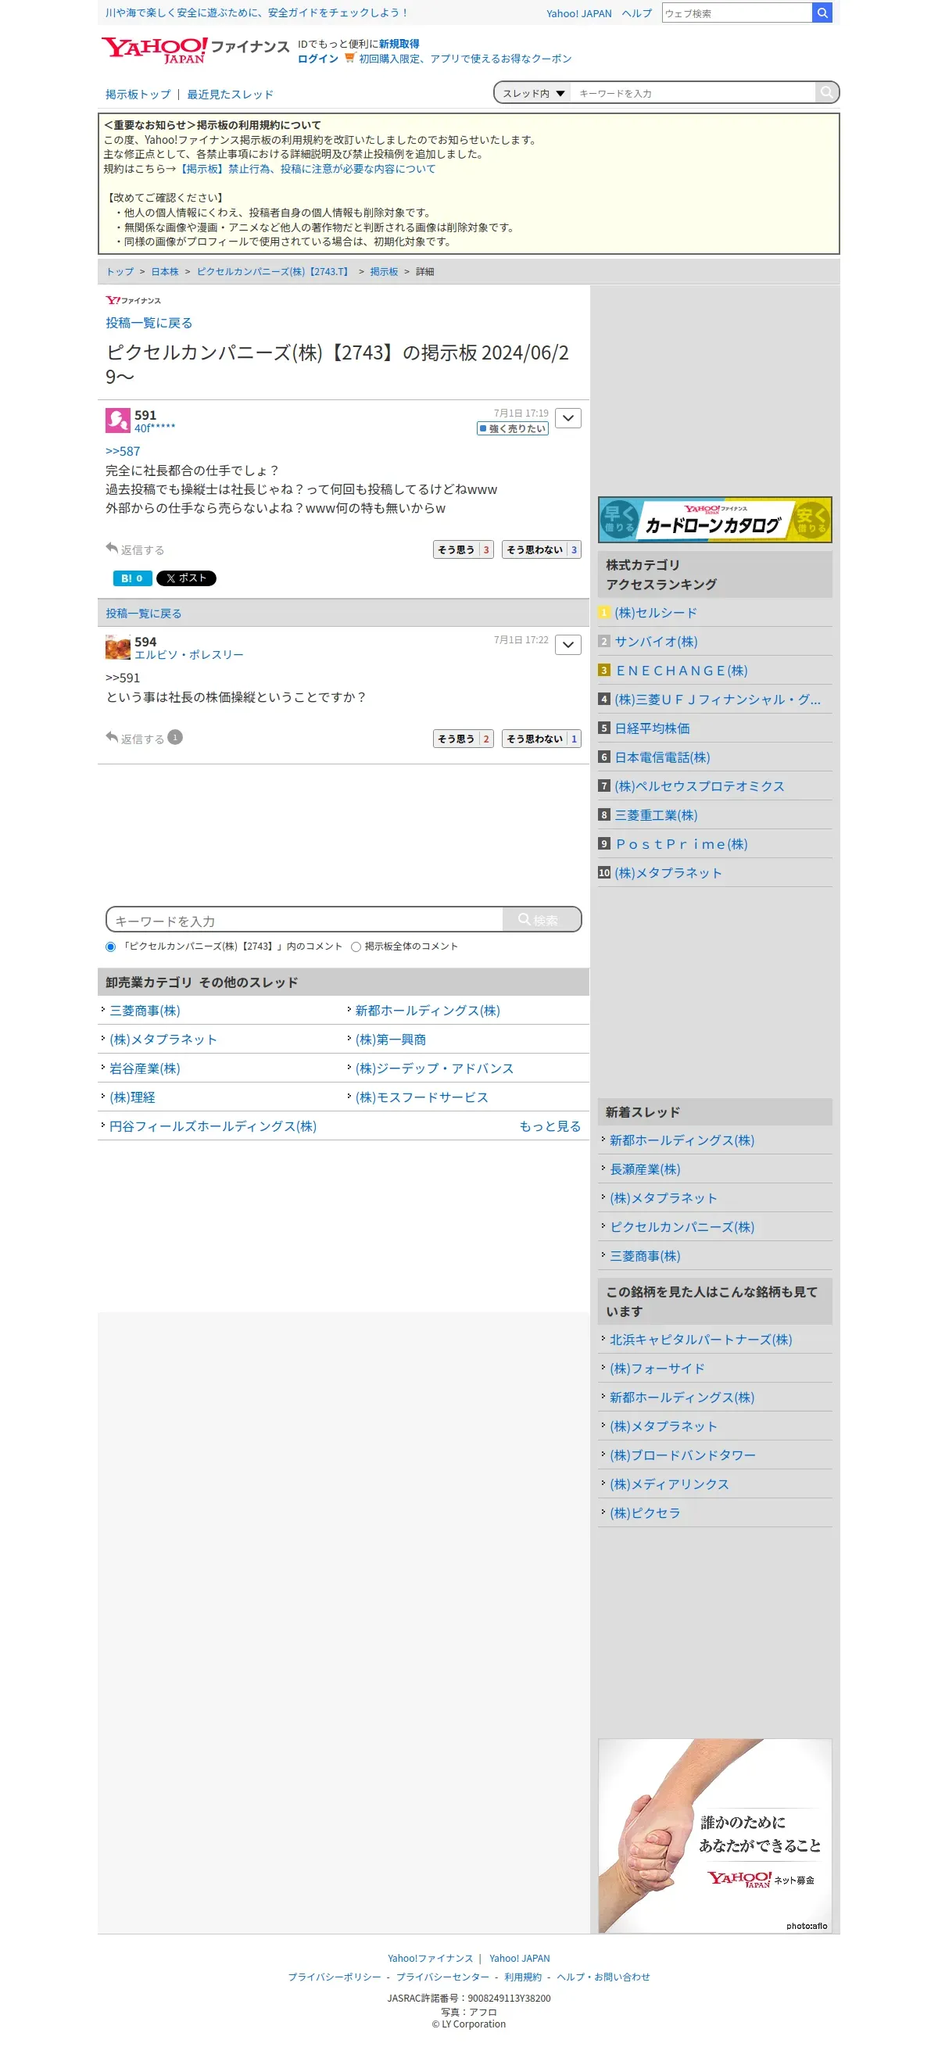Click avatar icon of post 591
This screenshot has width=938, height=2047.
click(118, 420)
